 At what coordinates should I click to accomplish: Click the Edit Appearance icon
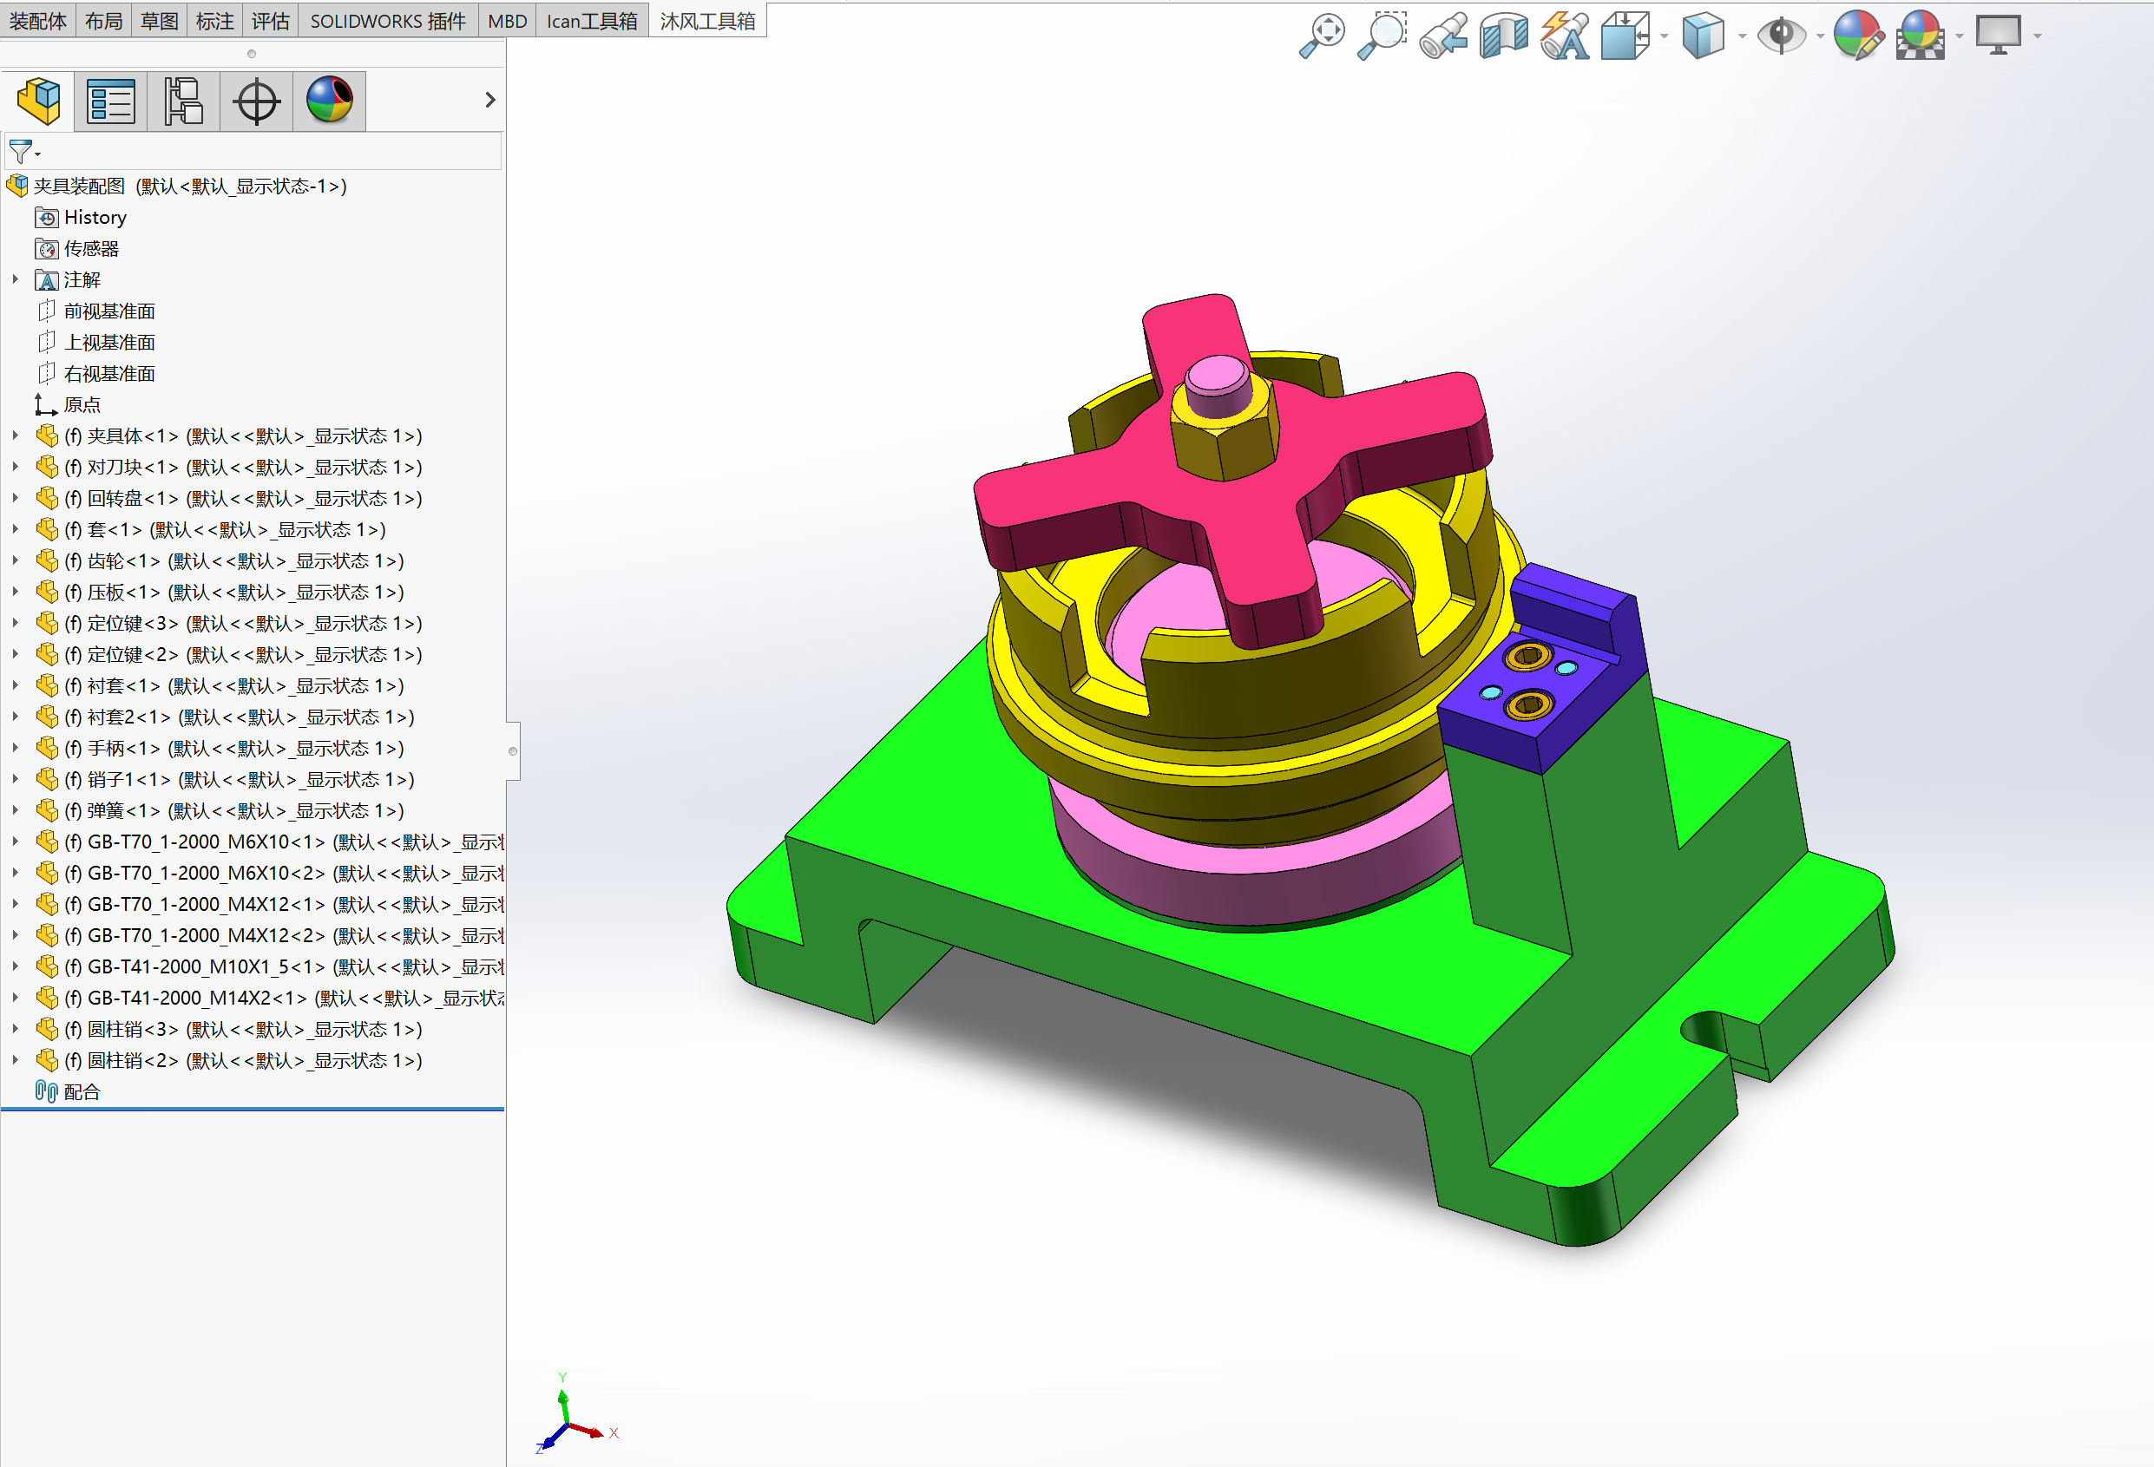pos(1858,36)
